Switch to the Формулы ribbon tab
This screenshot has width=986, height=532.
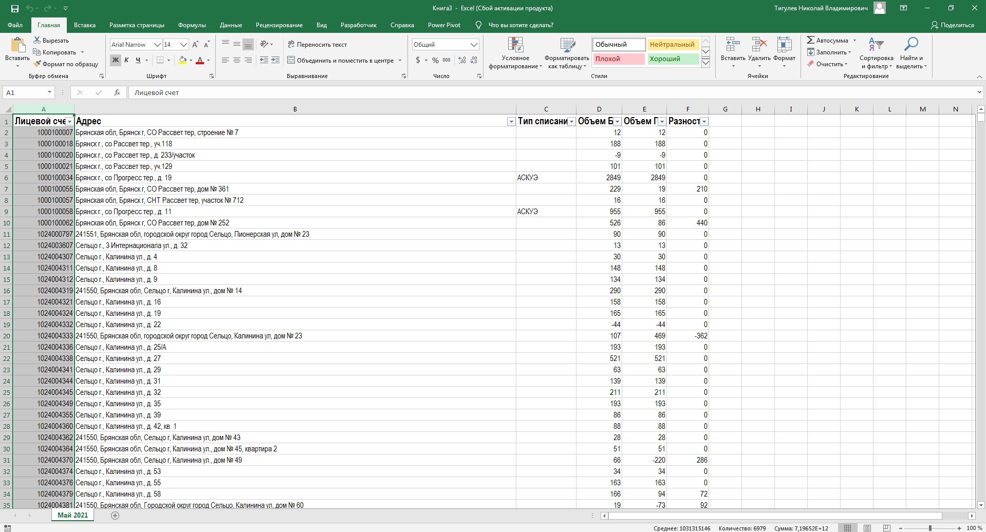point(192,25)
